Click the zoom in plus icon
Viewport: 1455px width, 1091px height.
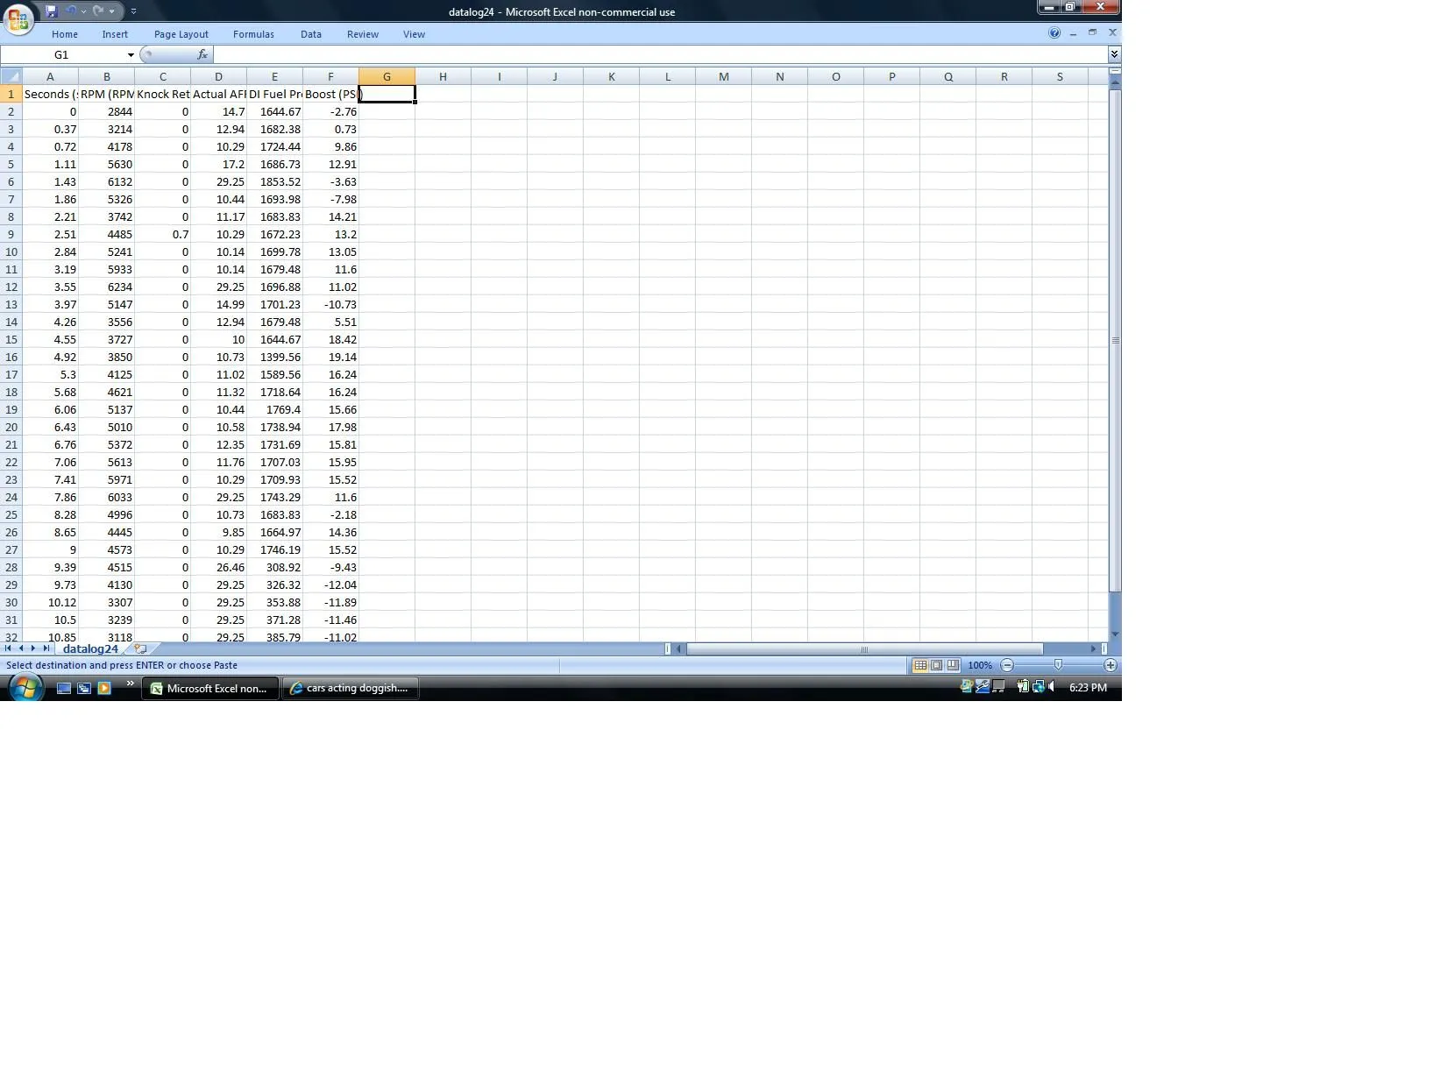pos(1111,665)
